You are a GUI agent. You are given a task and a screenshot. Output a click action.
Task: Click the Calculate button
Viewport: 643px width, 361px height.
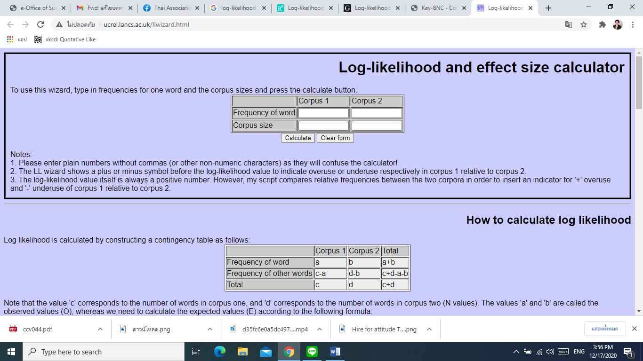298,138
